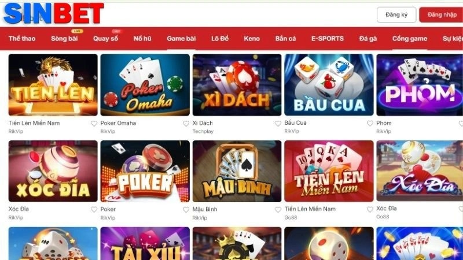Image resolution: width=463 pixels, height=260 pixels.
Task: Mark Bầu Cua as favorite heart
Action: pos(370,123)
